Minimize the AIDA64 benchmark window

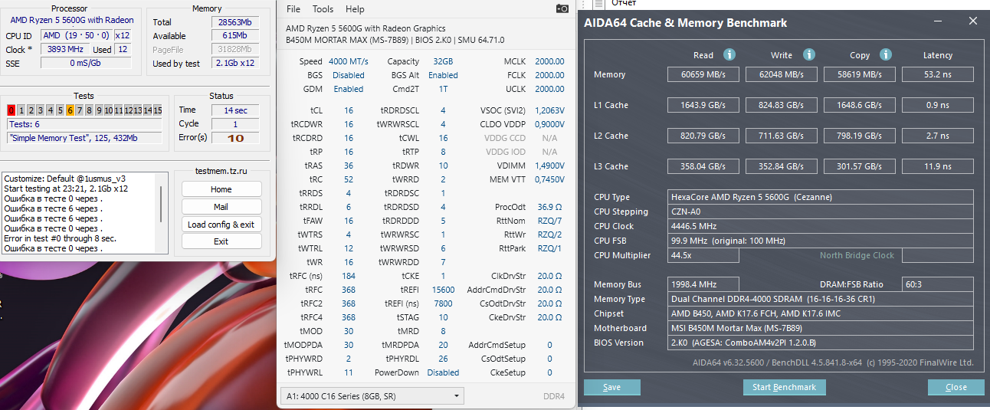click(939, 21)
